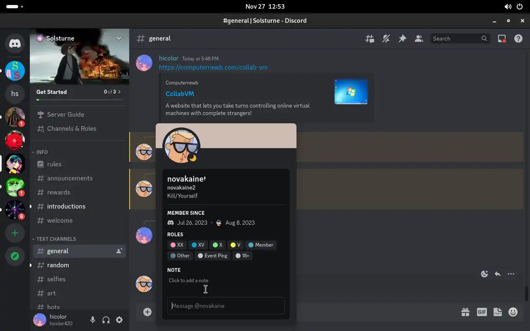Toggle the Member List icon
Viewport: 530px width, 331px height.
(x=419, y=38)
